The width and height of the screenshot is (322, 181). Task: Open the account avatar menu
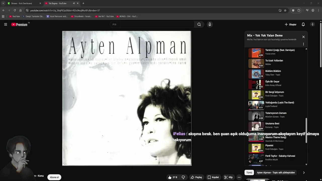click(312, 24)
